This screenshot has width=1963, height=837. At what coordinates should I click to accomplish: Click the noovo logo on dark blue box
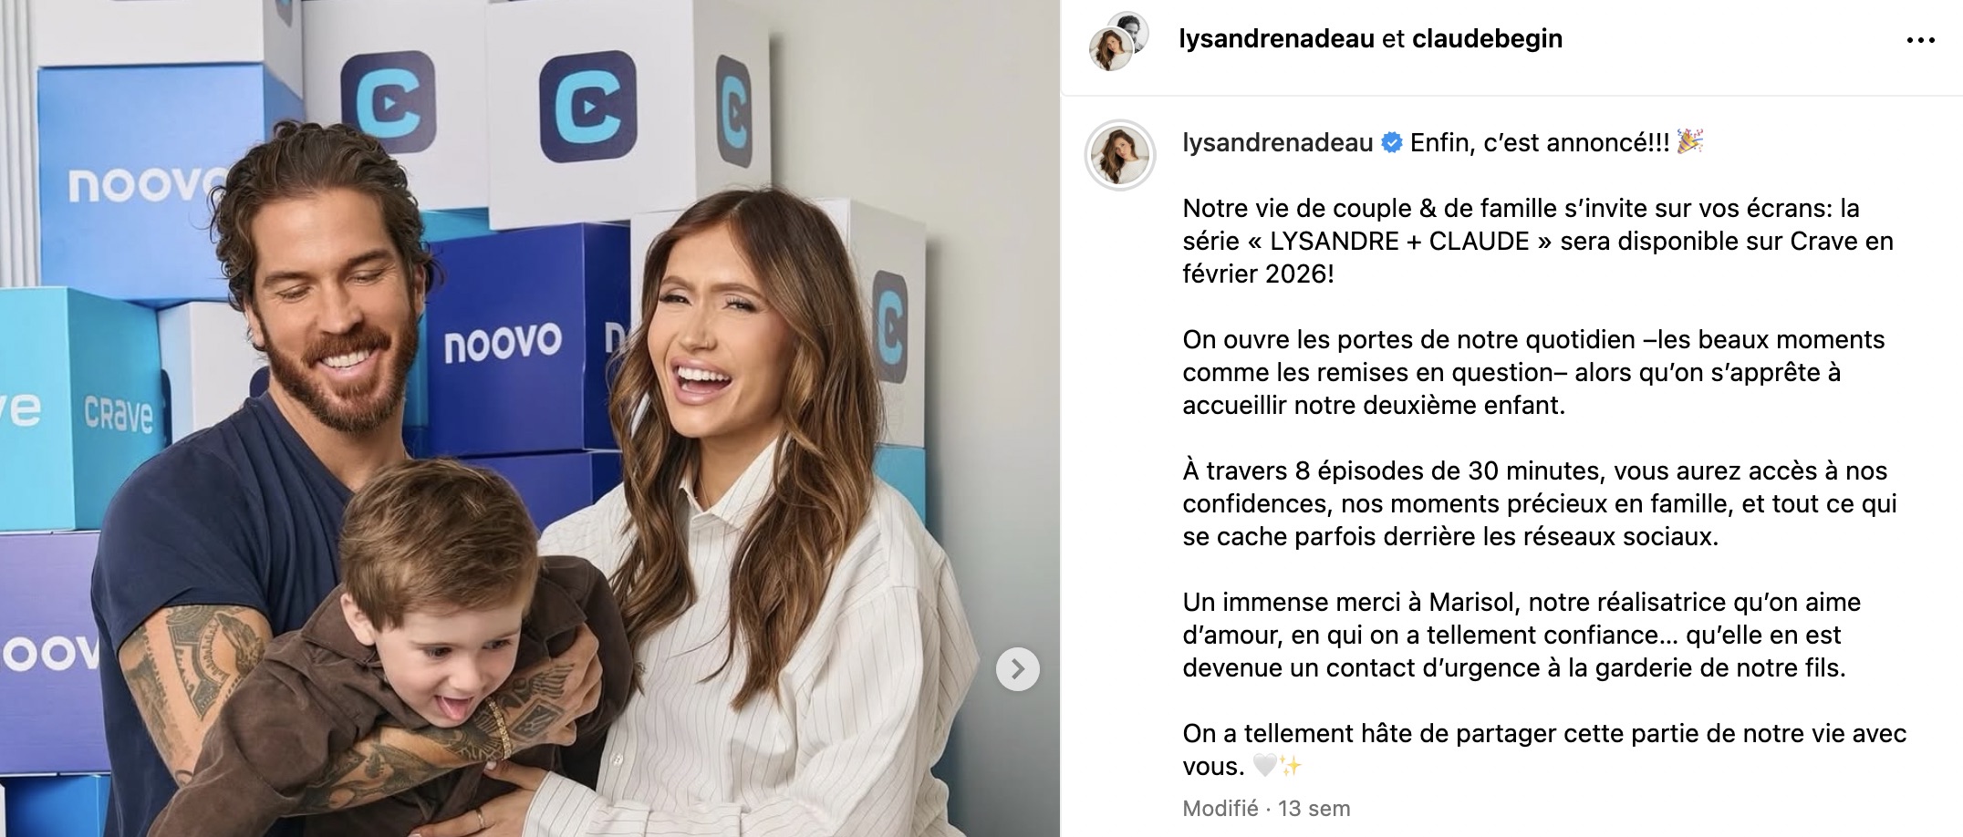(x=503, y=345)
